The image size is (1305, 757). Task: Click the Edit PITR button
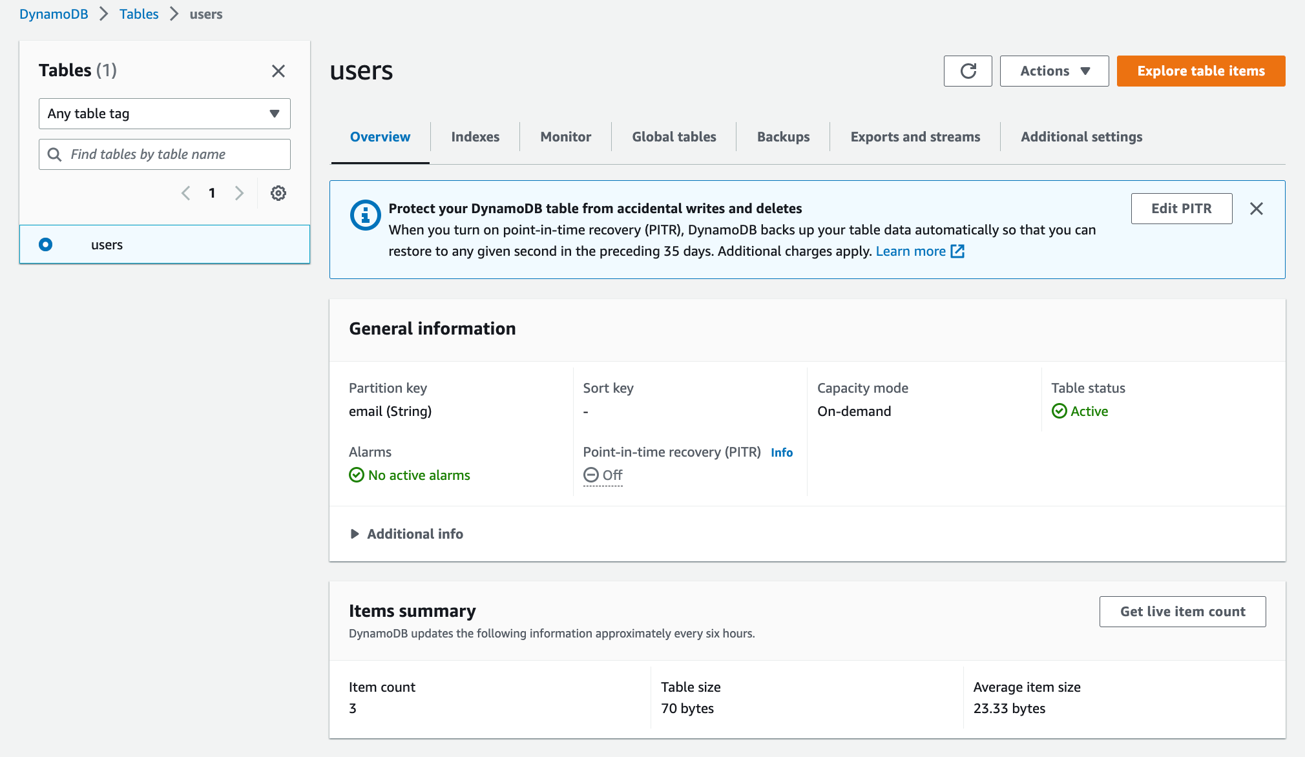click(x=1182, y=209)
